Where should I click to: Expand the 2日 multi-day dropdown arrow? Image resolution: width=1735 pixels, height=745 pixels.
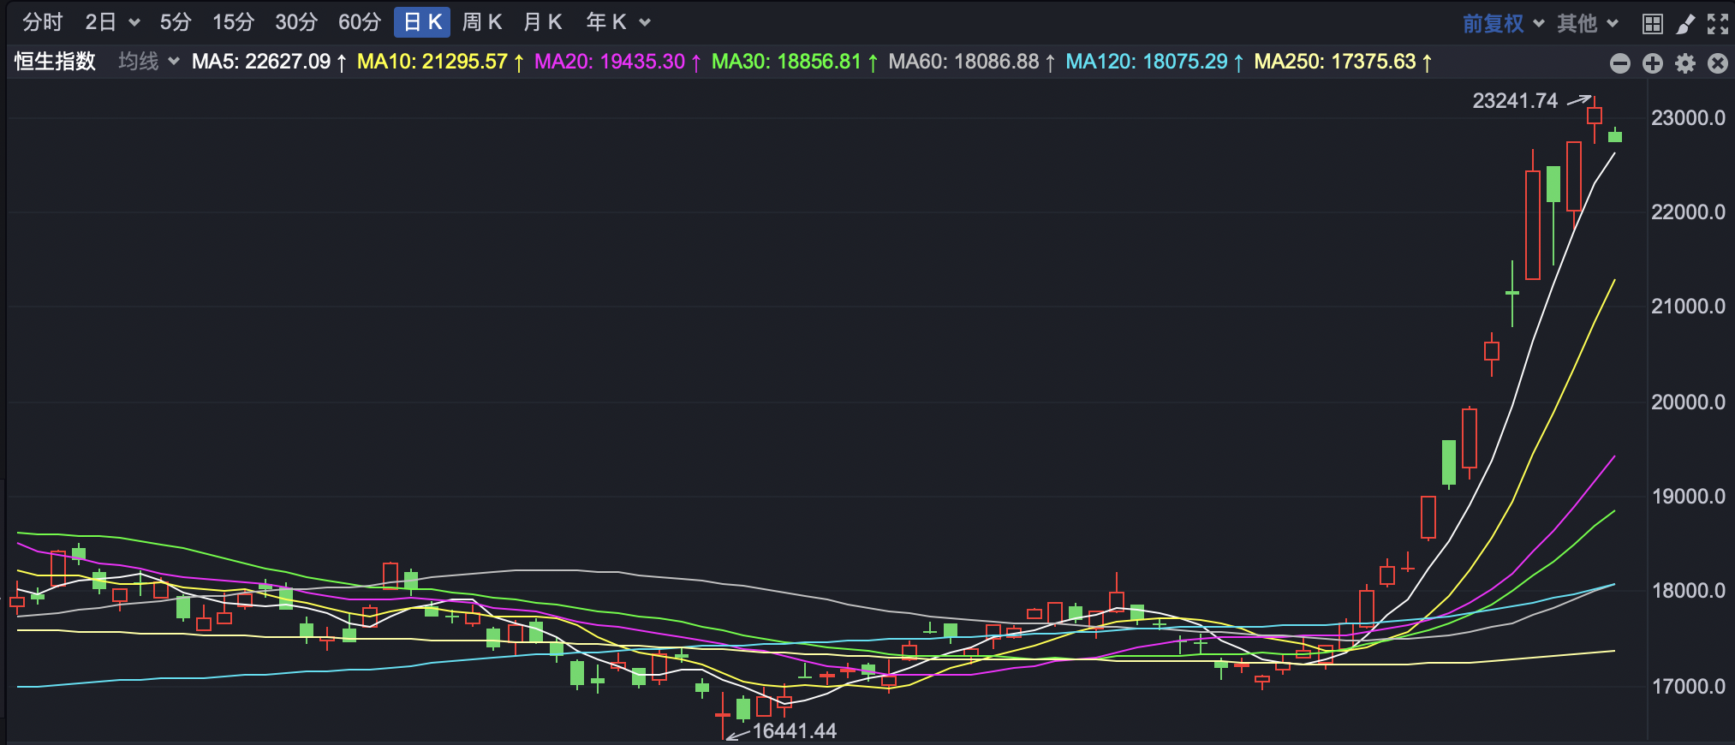coord(134,23)
